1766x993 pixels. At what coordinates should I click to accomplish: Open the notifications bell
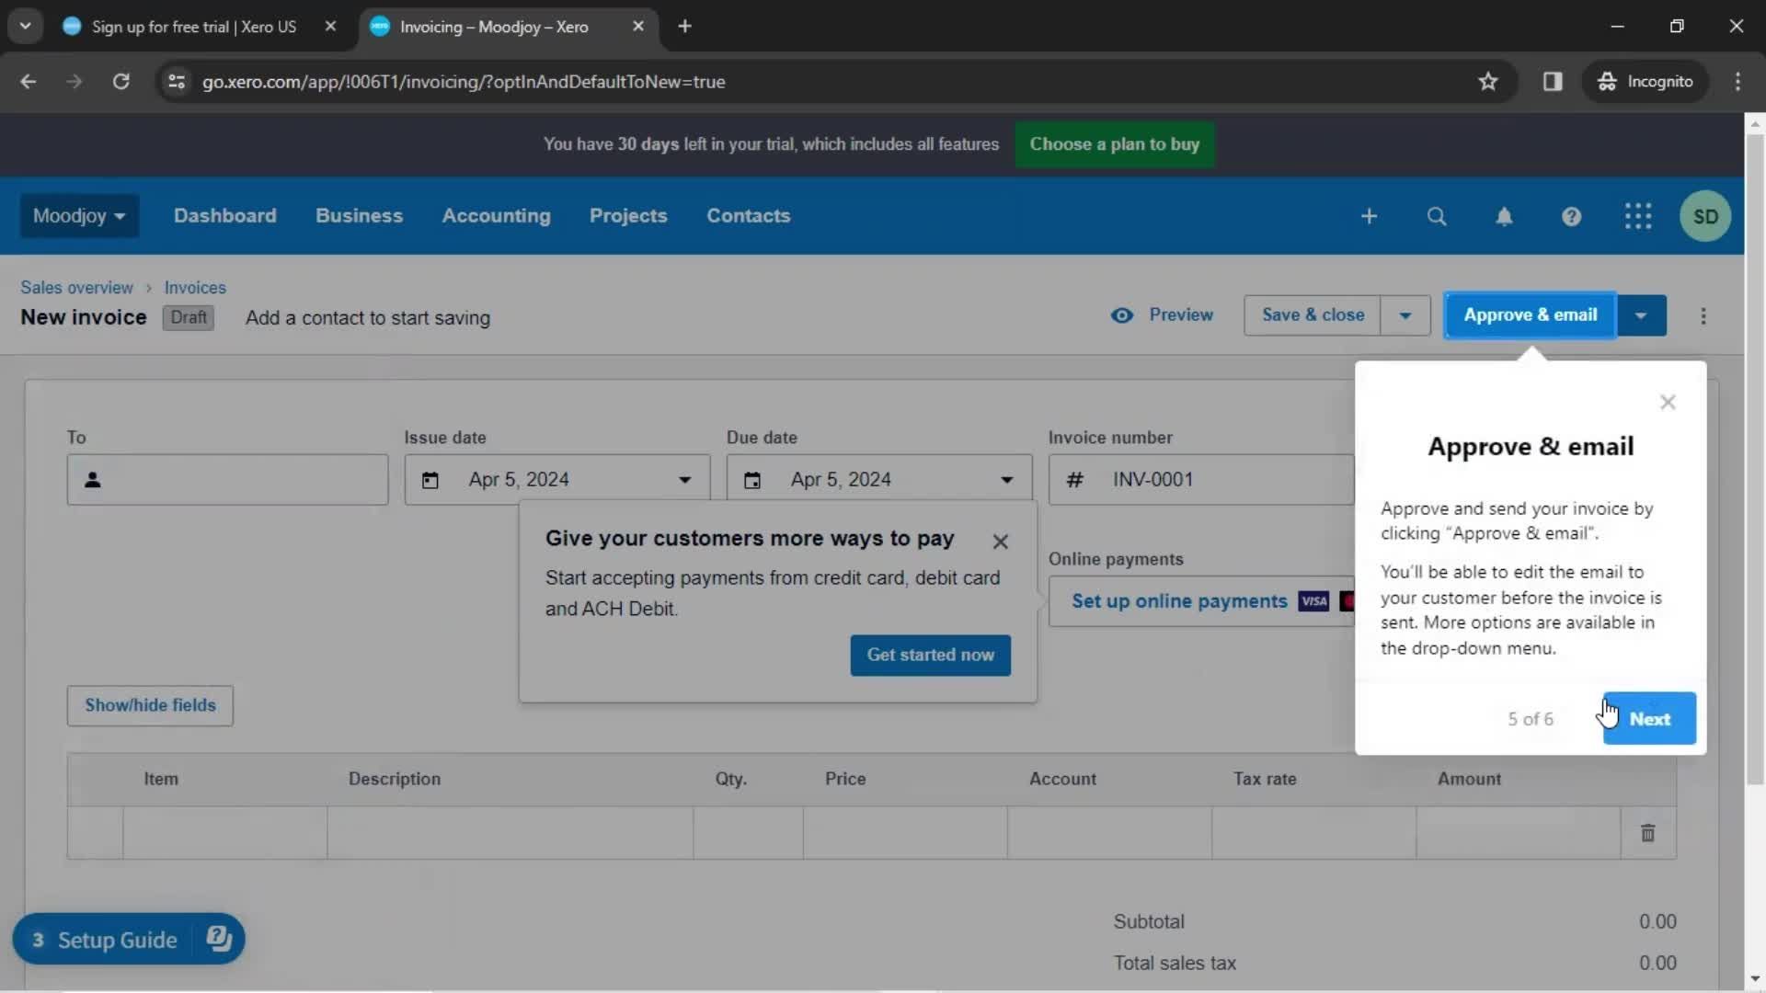(x=1504, y=216)
